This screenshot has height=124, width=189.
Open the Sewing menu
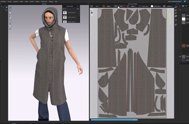tap(10, 1)
